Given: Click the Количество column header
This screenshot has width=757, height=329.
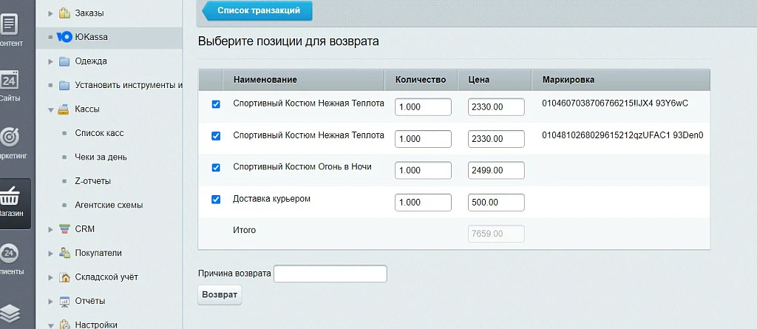Looking at the screenshot, I should coord(421,80).
